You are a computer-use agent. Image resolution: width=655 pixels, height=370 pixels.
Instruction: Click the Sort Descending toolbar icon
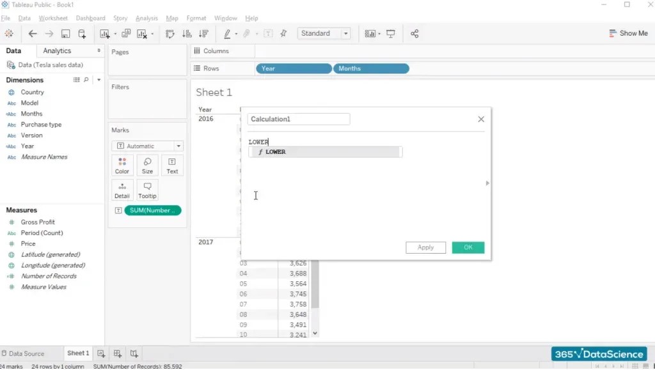coord(203,33)
